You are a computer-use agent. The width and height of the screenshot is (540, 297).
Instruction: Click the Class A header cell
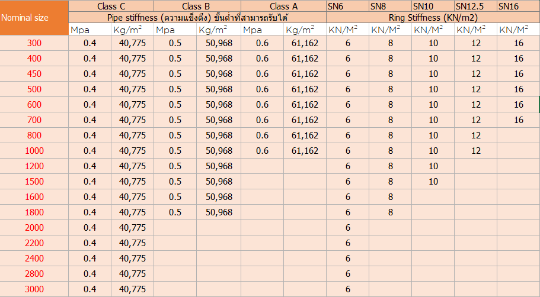[283, 6]
